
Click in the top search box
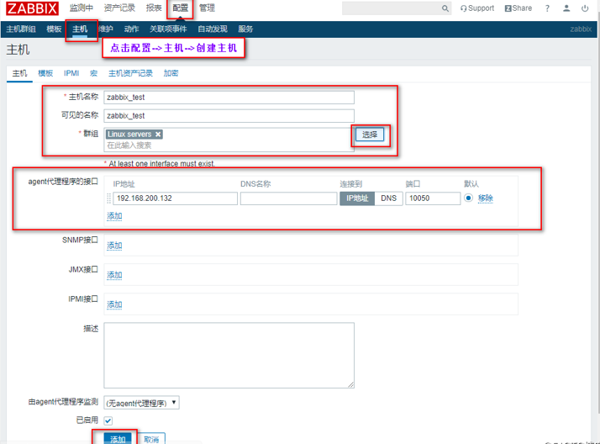pyautogui.click(x=391, y=8)
